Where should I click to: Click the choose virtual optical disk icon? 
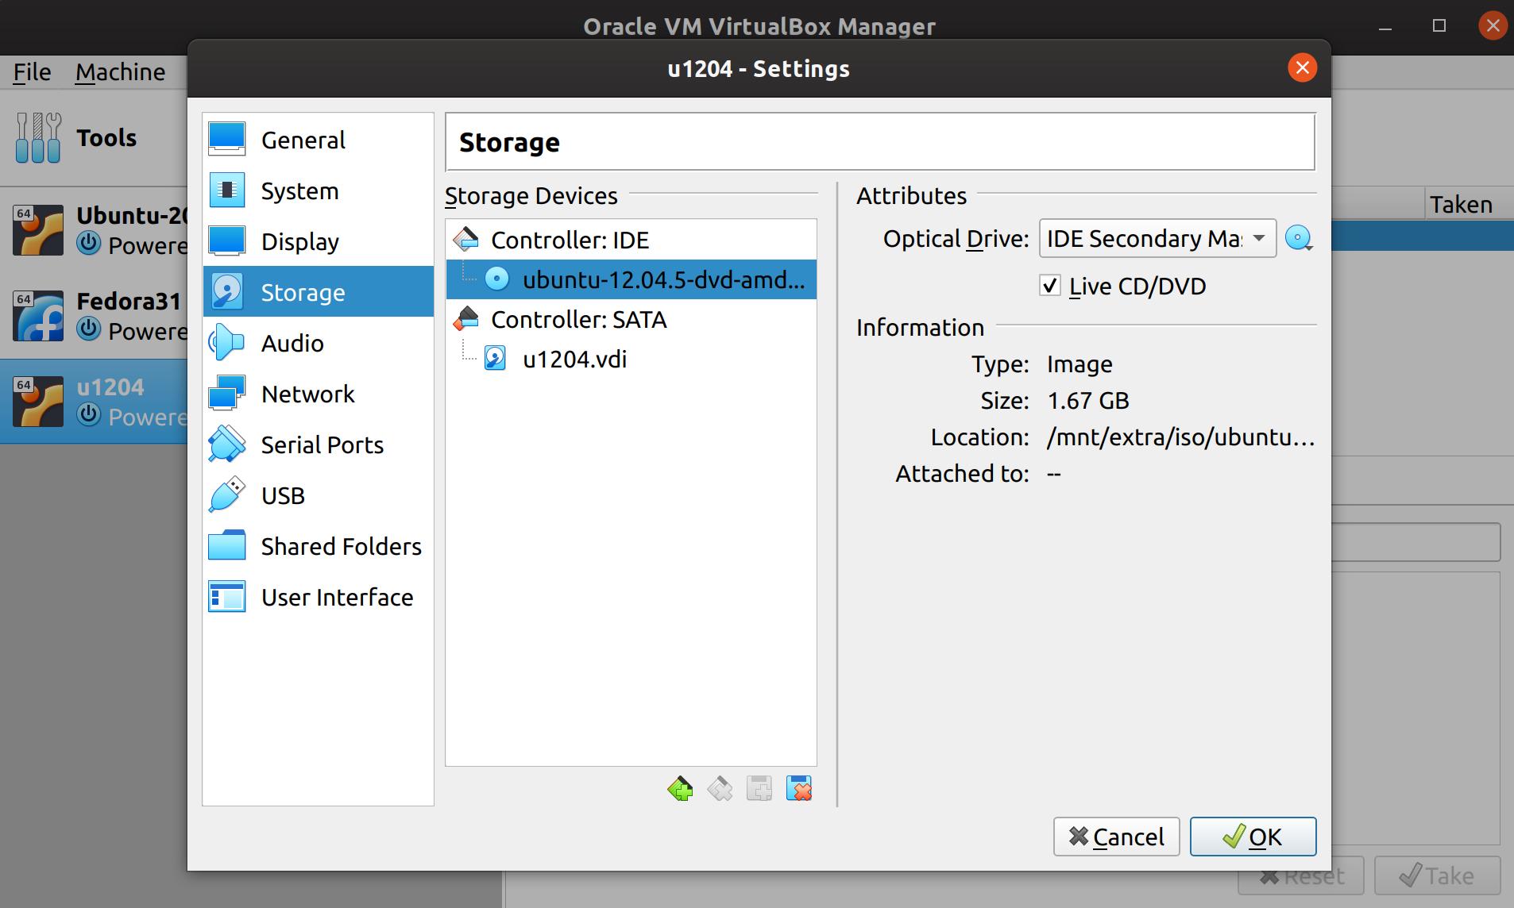pos(1299,238)
